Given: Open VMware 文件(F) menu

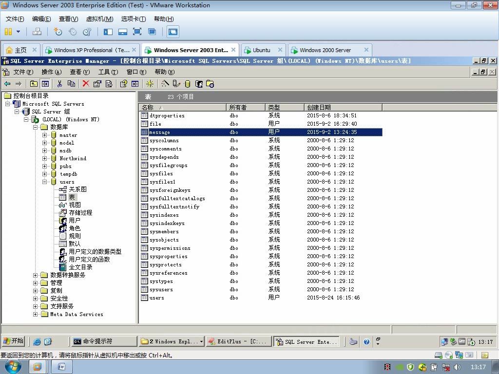Looking at the screenshot, I should pos(15,19).
